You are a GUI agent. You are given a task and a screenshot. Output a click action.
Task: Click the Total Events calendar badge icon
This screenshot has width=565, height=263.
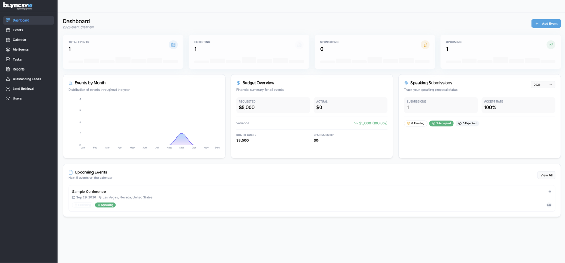(x=173, y=45)
